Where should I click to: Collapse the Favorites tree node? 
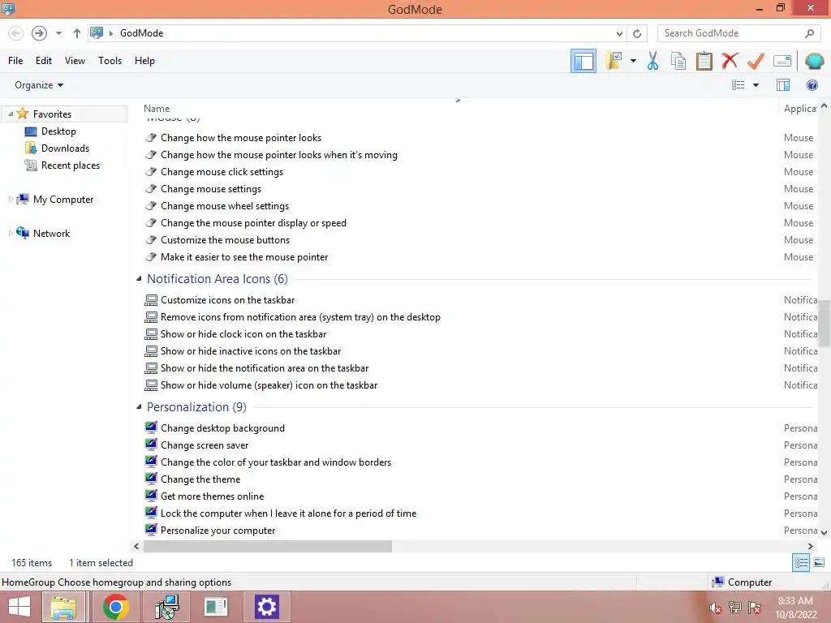click(10, 114)
